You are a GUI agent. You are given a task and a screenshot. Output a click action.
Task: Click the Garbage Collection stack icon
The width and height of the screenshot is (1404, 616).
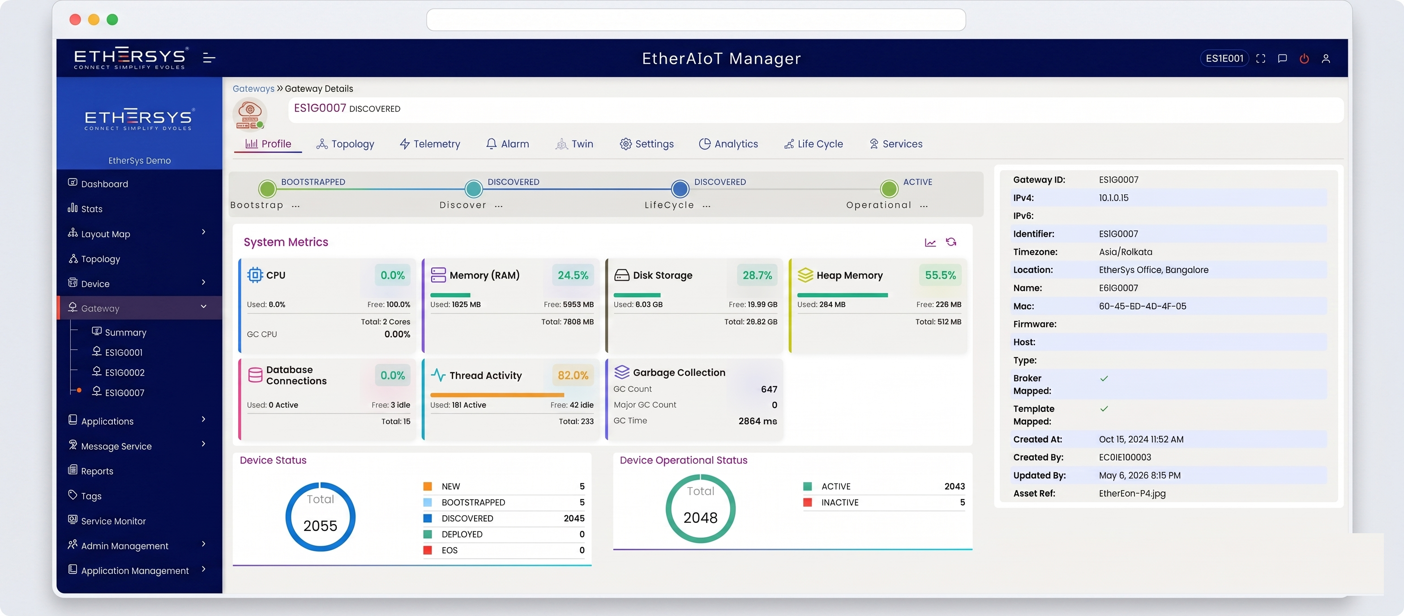(x=621, y=372)
